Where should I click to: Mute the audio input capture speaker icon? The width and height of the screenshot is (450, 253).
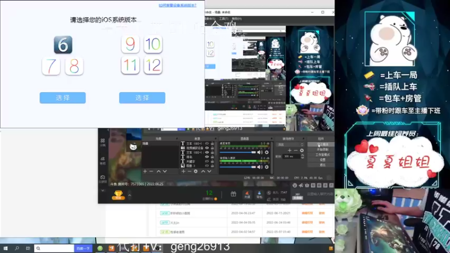coord(260,167)
